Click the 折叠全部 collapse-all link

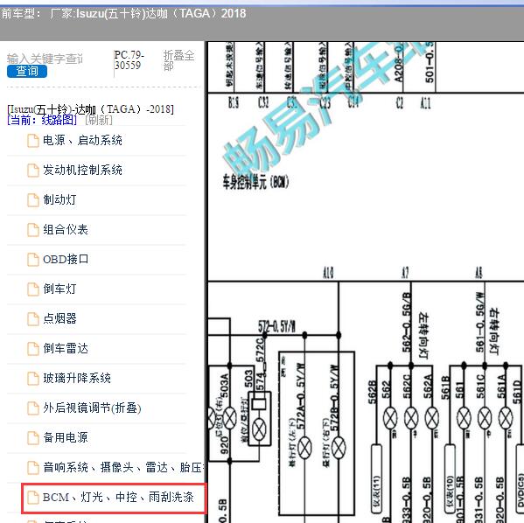pos(178,60)
